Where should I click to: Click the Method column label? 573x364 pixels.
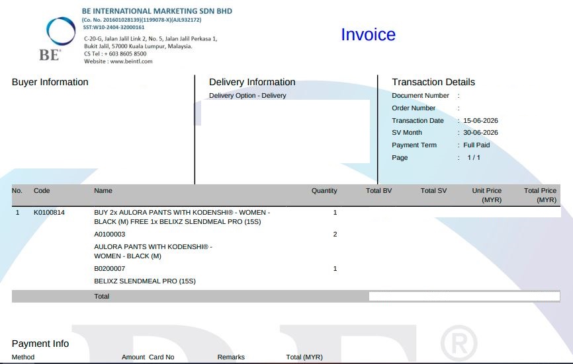(23, 357)
